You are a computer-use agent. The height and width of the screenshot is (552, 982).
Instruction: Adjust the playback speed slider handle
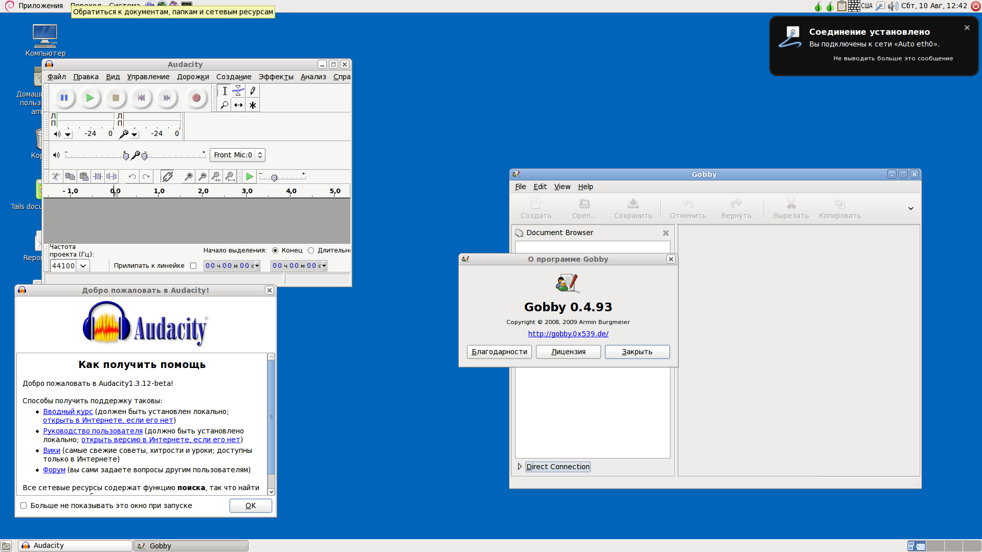[x=274, y=178]
